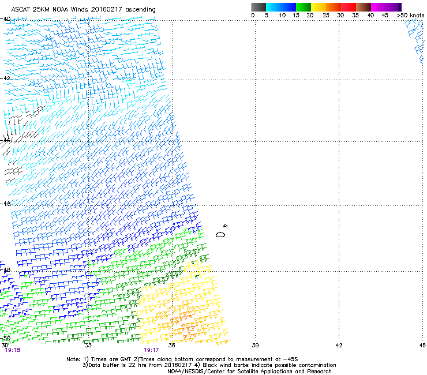Click the 33 longitude label
This screenshot has width=427, height=375.
tap(88, 346)
